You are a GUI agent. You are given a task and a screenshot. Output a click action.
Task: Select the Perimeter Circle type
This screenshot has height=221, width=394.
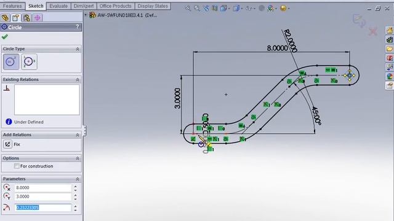tap(29, 61)
